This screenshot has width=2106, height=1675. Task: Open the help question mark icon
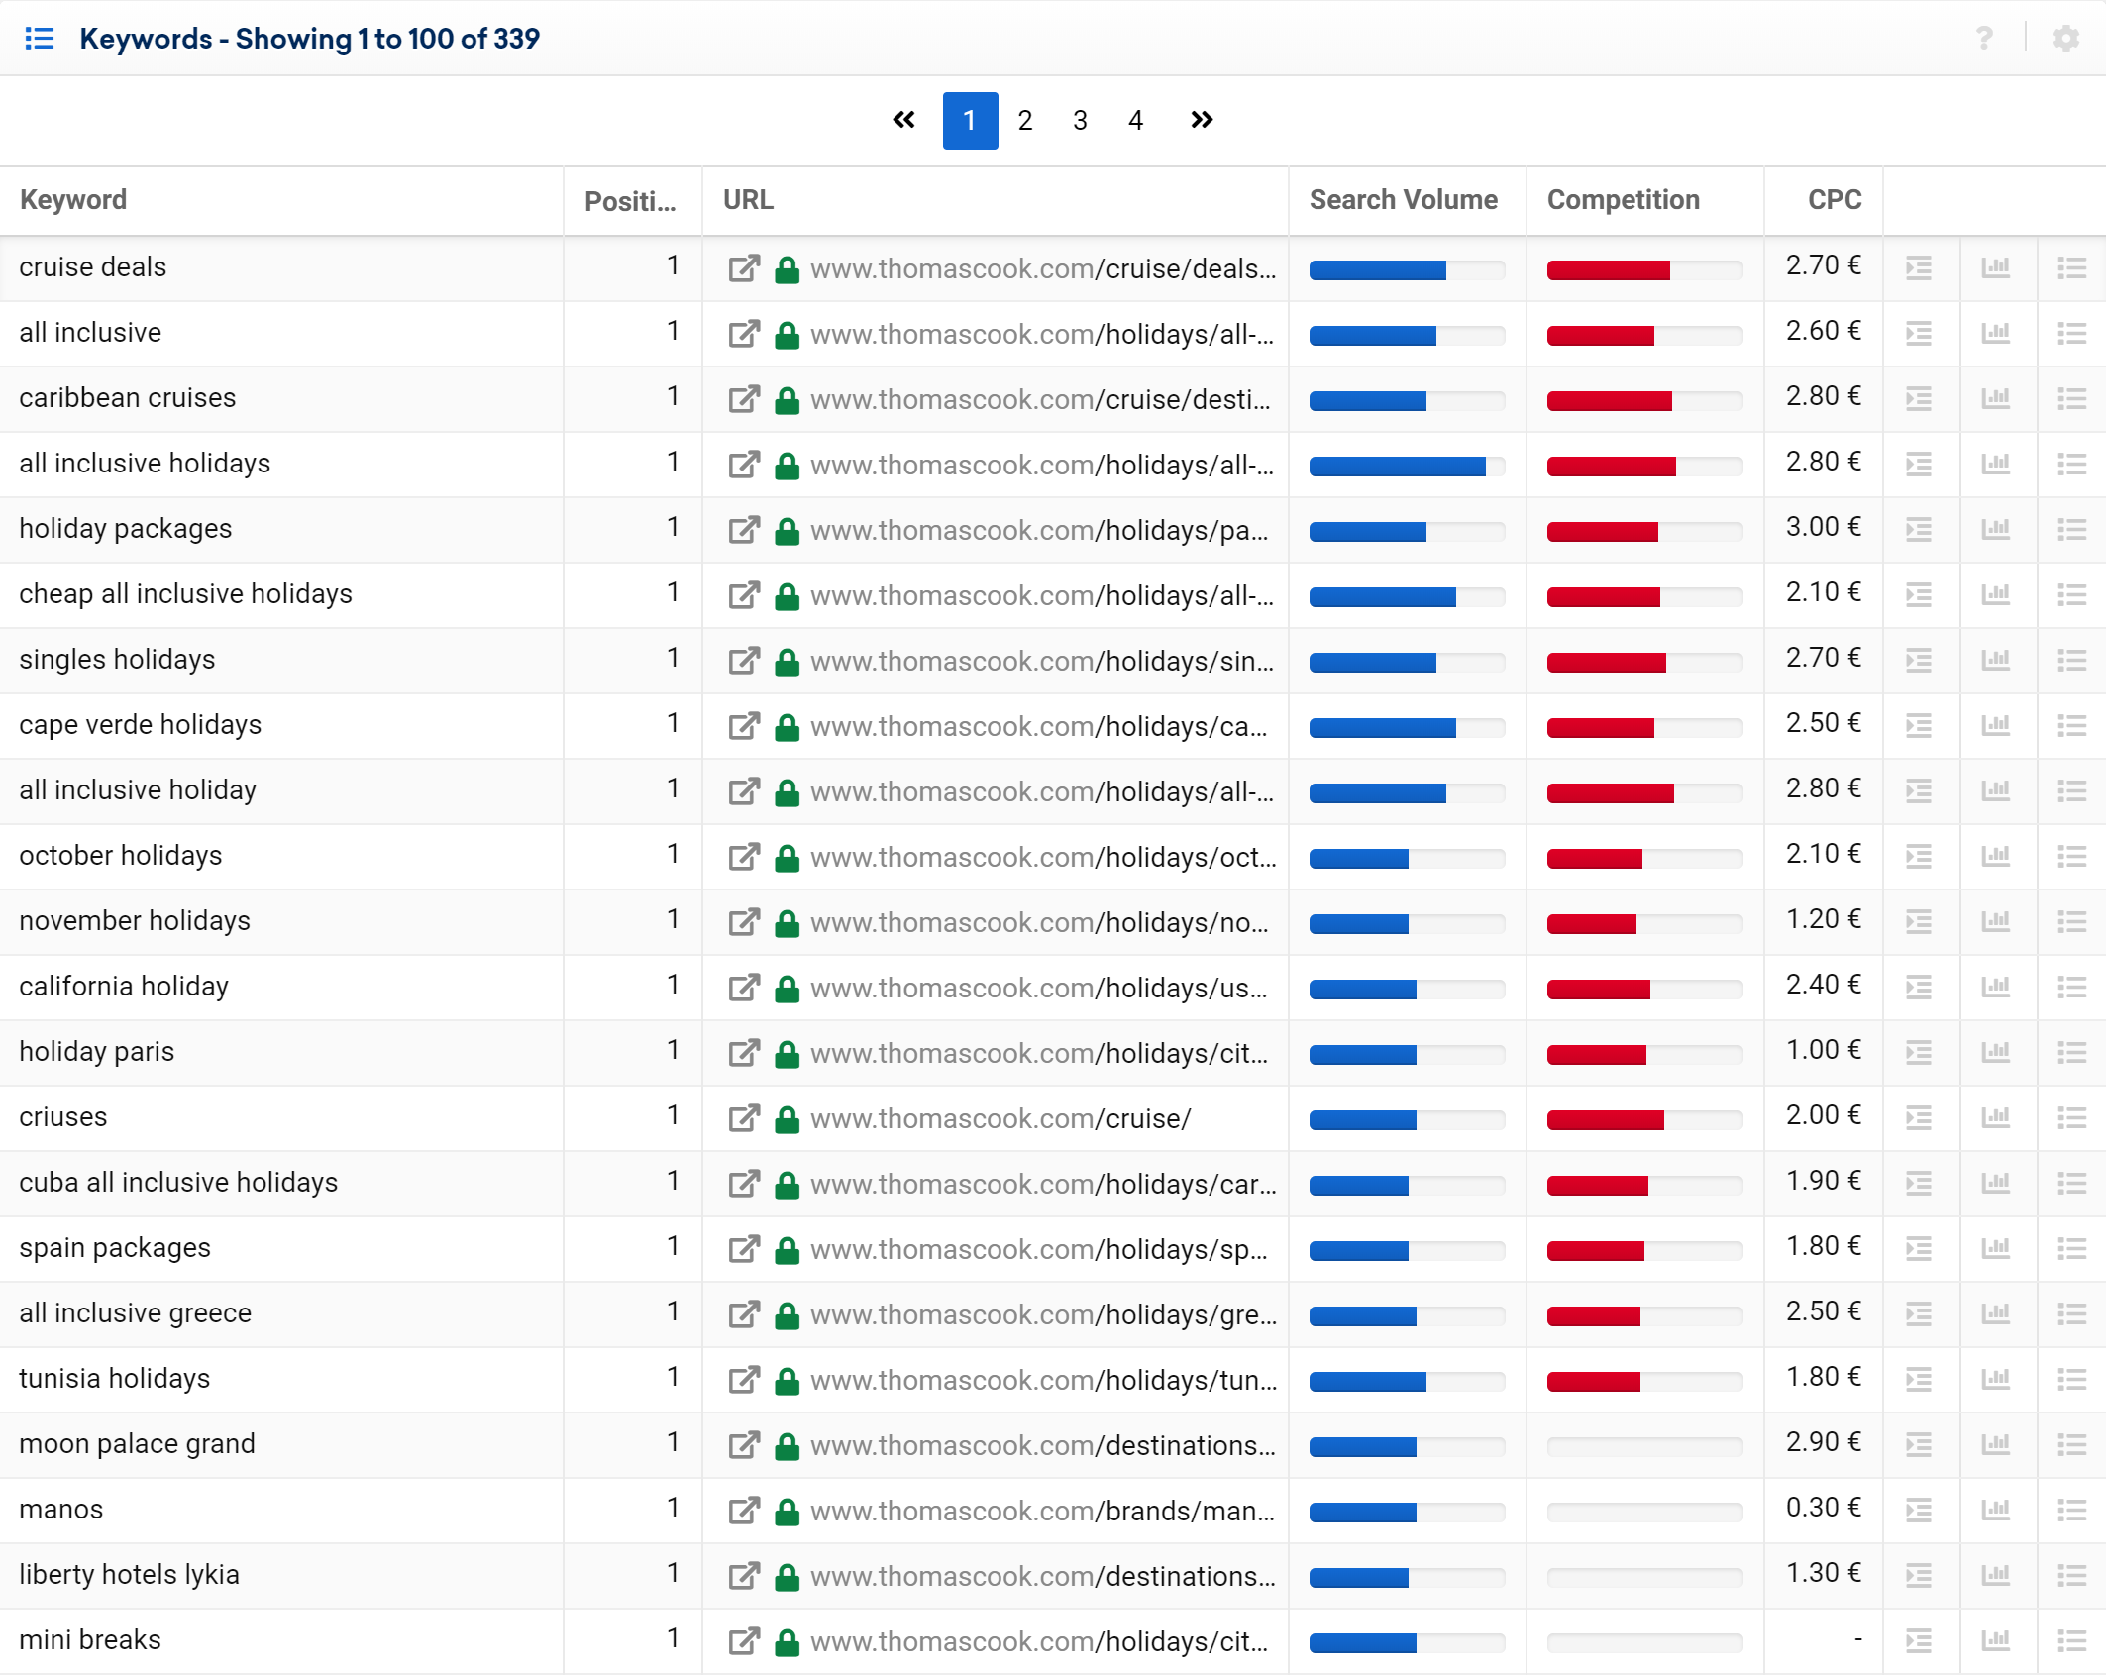[x=1984, y=38]
